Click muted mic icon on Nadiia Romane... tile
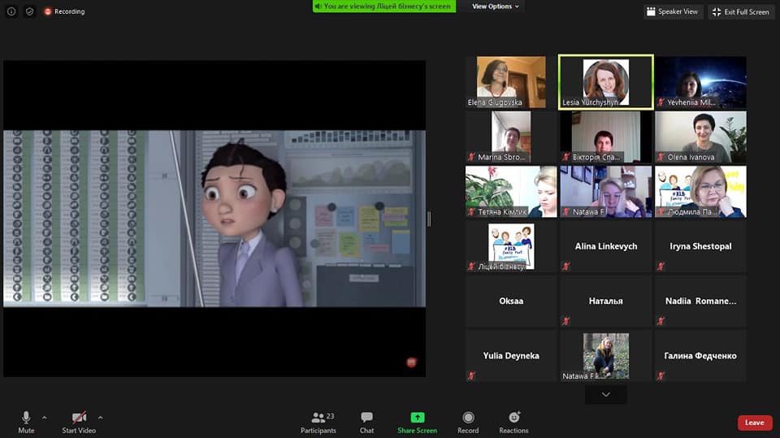This screenshot has width=780, height=438. 661,321
